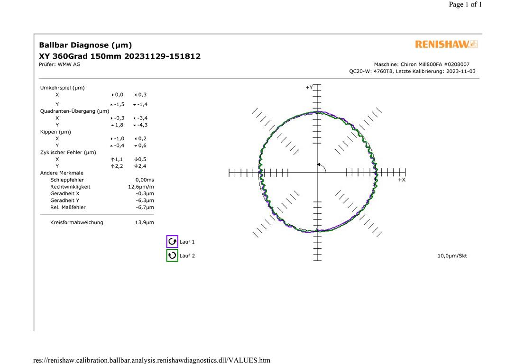Click the 'Quadranten-Übergang (µm)' label
The height and width of the screenshot is (364, 515).
[x=74, y=111]
